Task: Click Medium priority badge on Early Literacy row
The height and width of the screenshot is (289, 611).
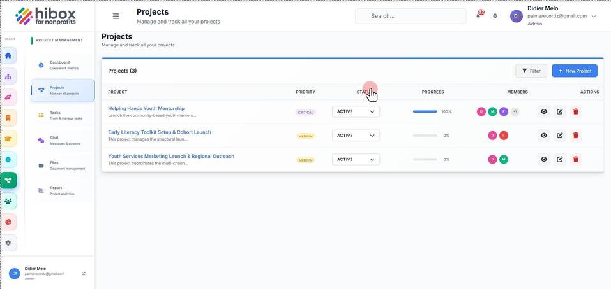Action: coord(305,136)
